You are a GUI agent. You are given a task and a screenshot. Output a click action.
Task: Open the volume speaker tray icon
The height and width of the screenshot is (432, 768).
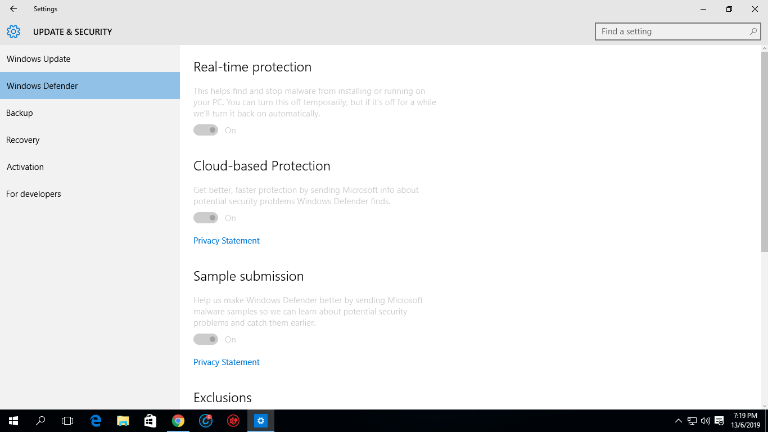[x=706, y=421]
